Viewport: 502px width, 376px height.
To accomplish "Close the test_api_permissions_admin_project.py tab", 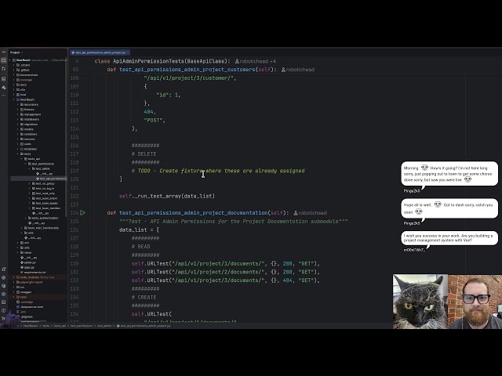I will tap(128, 52).
